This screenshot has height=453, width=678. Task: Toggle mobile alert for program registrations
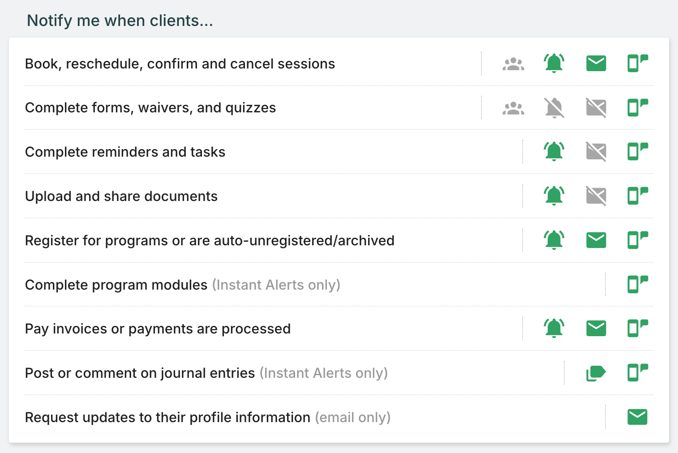click(x=637, y=240)
